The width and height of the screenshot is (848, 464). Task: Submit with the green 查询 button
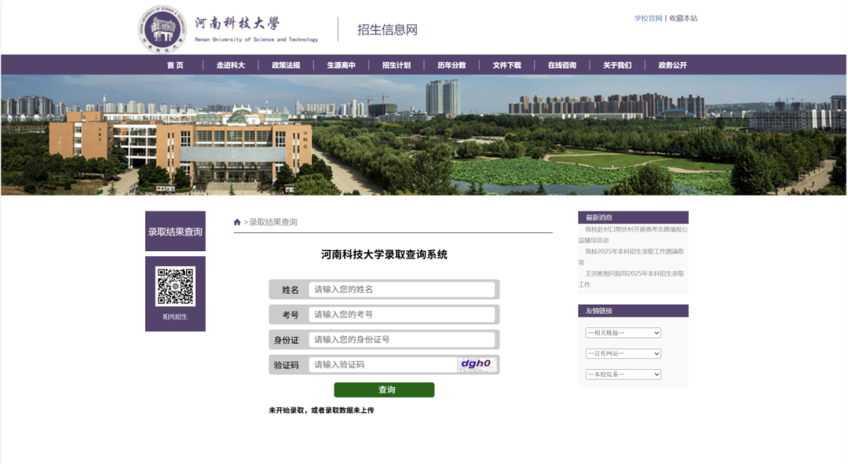384,390
